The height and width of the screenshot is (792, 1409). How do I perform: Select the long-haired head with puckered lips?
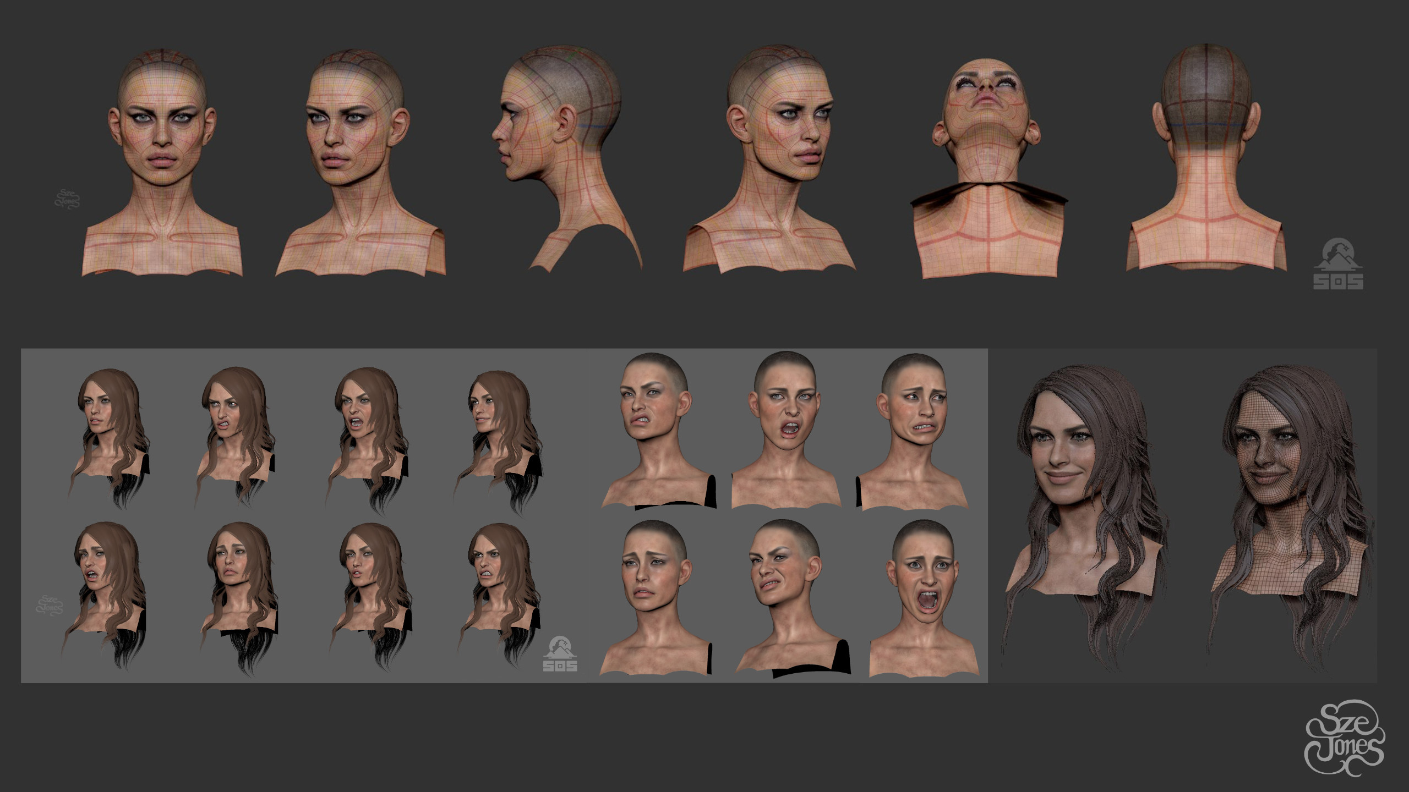point(371,597)
